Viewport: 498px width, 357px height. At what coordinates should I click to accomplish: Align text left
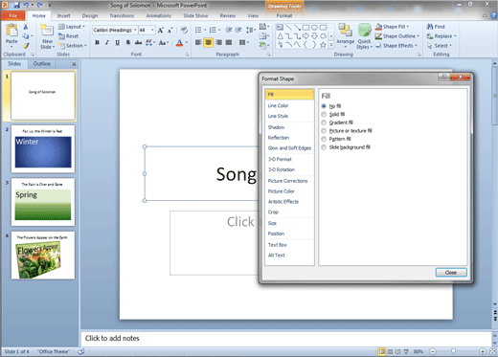coord(198,42)
